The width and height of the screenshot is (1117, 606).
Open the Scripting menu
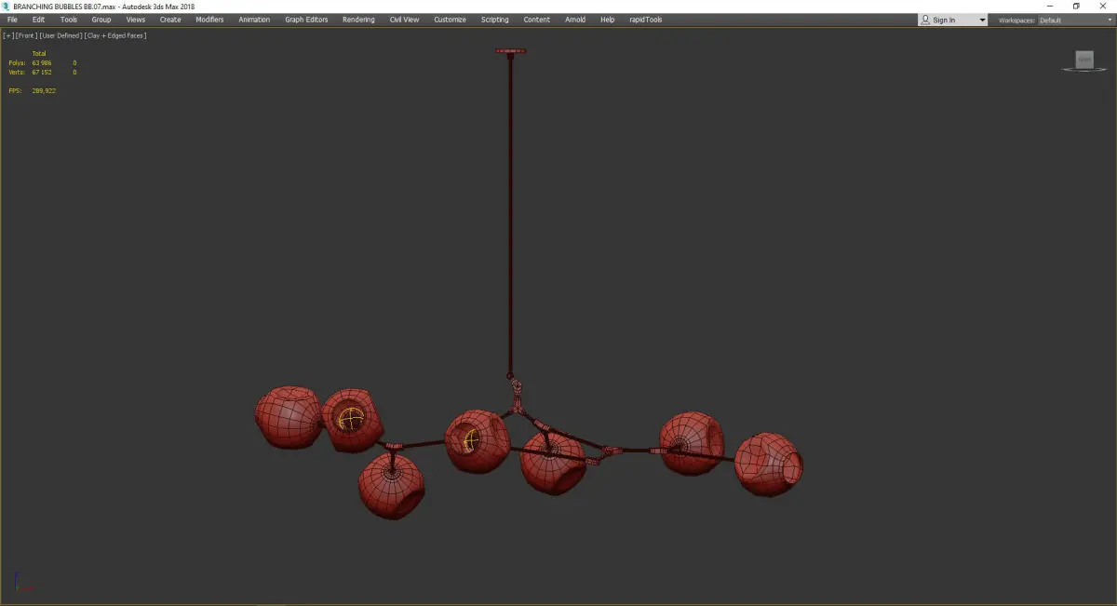495,20
